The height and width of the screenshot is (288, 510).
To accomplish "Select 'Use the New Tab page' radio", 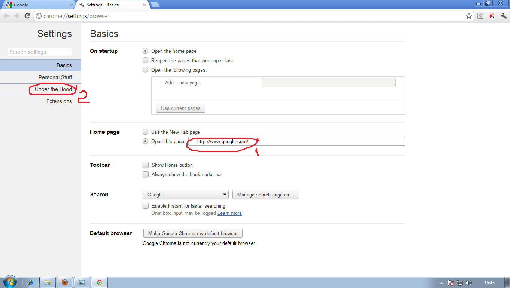I will pyautogui.click(x=145, y=132).
